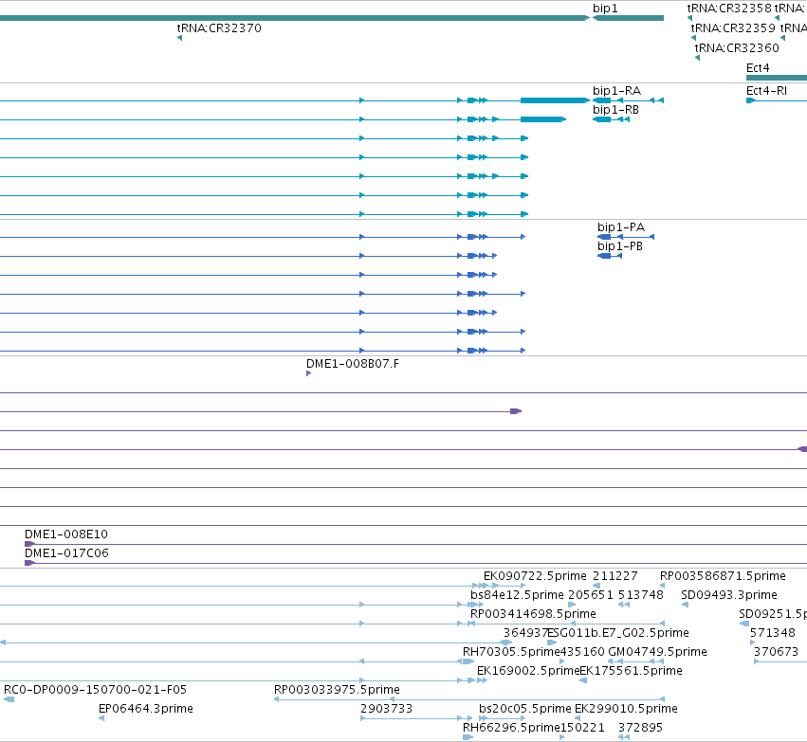807x742 pixels.
Task: Click the 2903733 feature label
Action: [386, 708]
